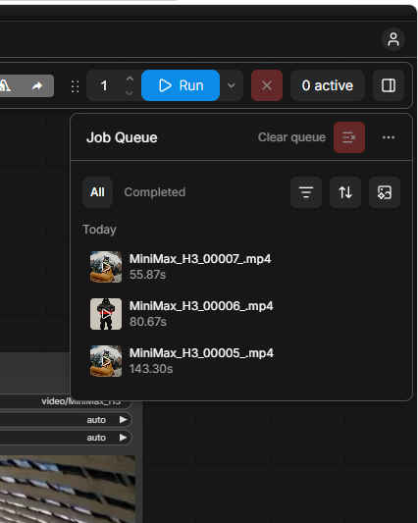Image resolution: width=418 pixels, height=523 pixels.
Task: Open the filter jobs icon
Action: pyautogui.click(x=306, y=192)
